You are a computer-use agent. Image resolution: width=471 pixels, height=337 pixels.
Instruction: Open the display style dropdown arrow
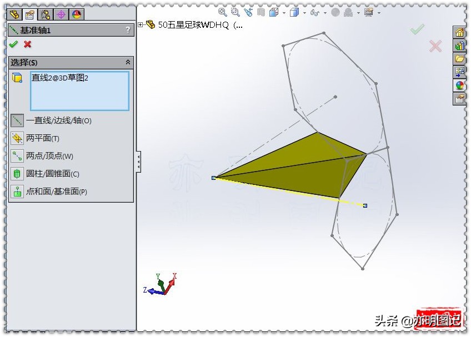point(304,11)
